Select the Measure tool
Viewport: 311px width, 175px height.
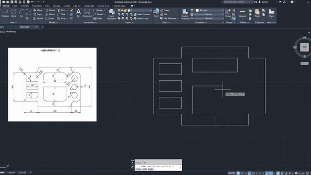point(242,13)
